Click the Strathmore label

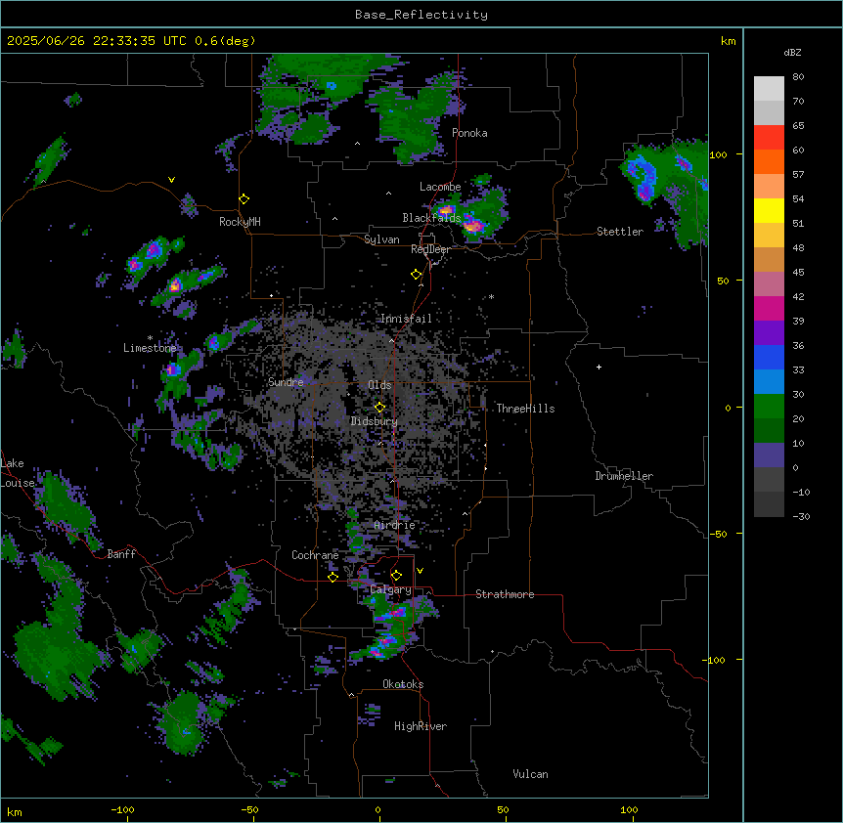(x=505, y=594)
